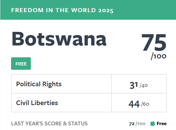Image resolution: width=176 pixels, height=130 pixels.
Task: Click the number 72 in last year's score
Action: click(131, 124)
